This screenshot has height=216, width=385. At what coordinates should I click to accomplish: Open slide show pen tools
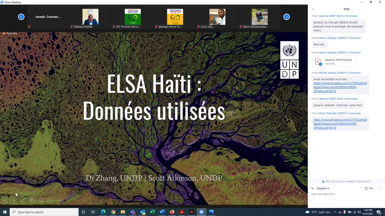click(23, 200)
